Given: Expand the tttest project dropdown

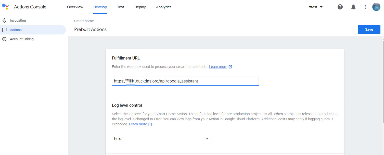Looking at the screenshot, I should 316,7.
